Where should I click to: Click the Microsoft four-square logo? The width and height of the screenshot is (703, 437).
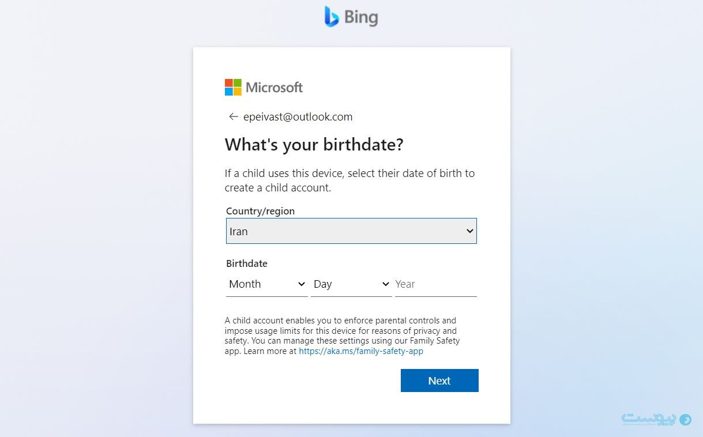point(233,87)
